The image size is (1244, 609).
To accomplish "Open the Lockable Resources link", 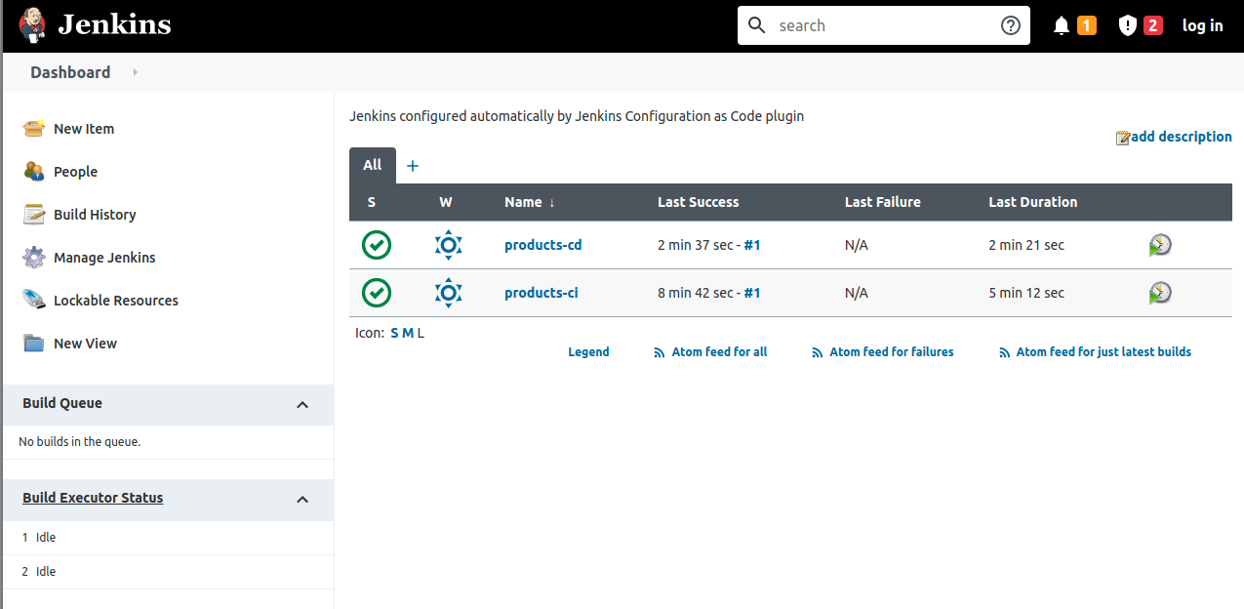I will pos(116,301).
